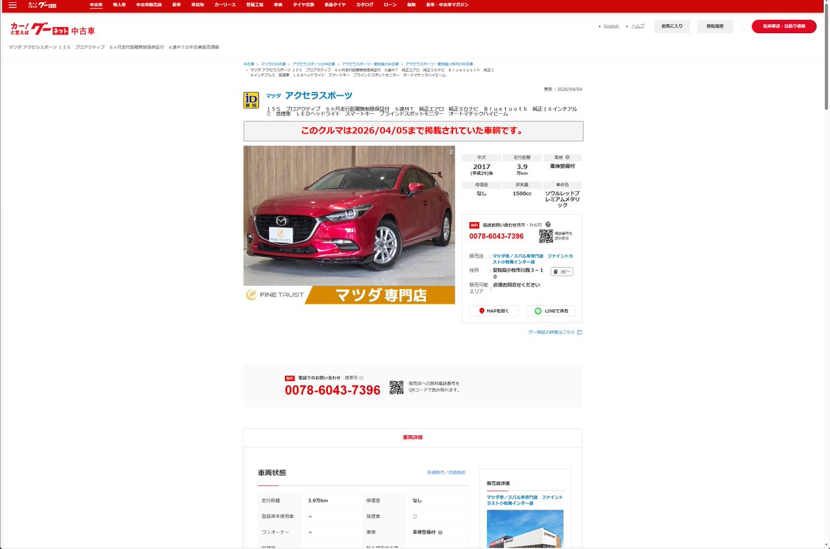Image resolution: width=830 pixels, height=549 pixels.
Task: Click the help icon beside 電話お問い合わせ
Action: click(548, 224)
